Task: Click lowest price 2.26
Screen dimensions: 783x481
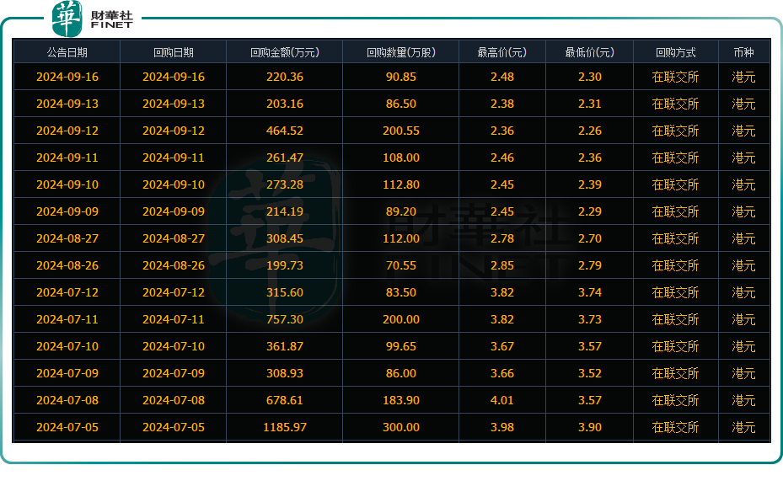Action: click(x=590, y=131)
